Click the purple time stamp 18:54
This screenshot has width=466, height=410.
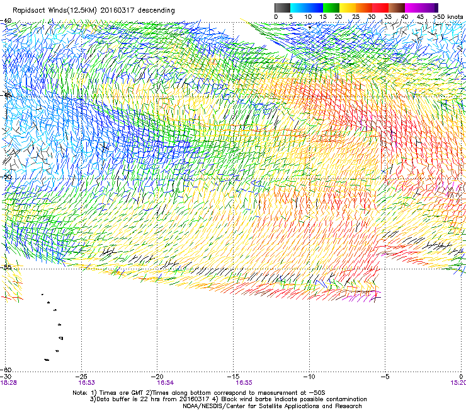point(166,383)
